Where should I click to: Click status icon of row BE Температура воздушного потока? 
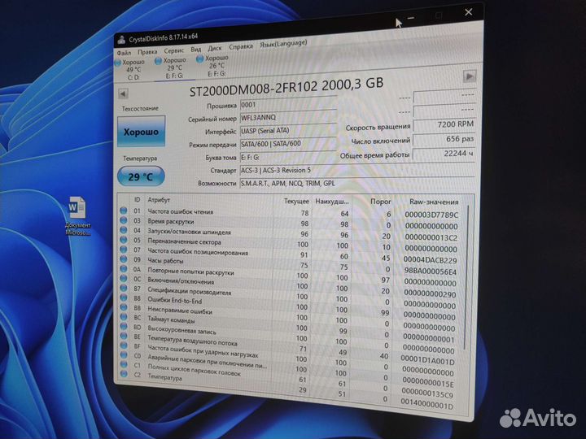coord(124,336)
